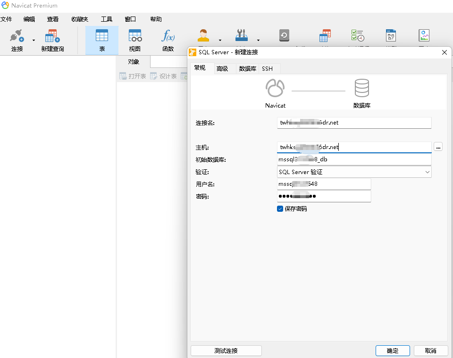Open the 文件 menu
Viewport: 453px width, 358px height.
pos(6,19)
